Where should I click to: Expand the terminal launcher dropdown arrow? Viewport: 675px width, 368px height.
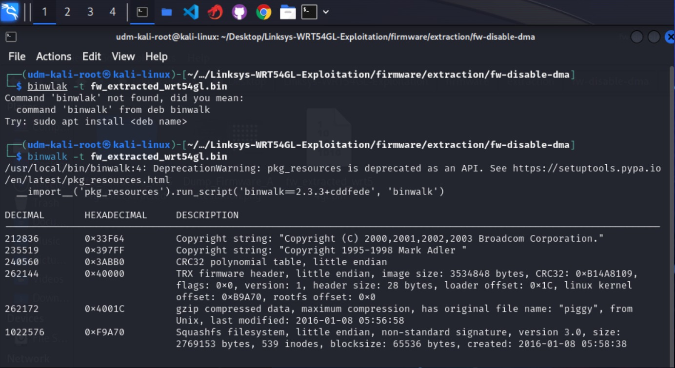point(326,12)
